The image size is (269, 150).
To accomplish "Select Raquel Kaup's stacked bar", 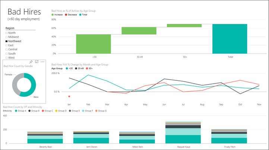I will click(183, 133).
